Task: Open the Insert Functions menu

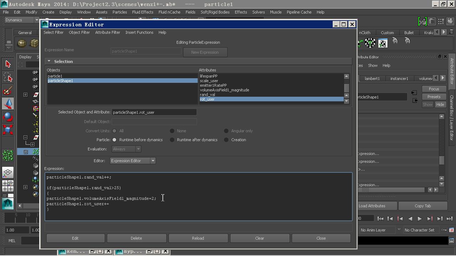Action: (x=139, y=32)
